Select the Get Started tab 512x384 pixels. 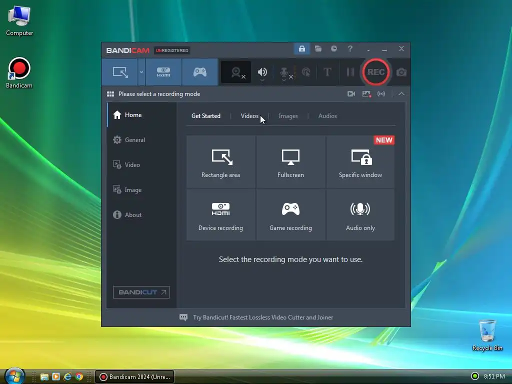206,116
